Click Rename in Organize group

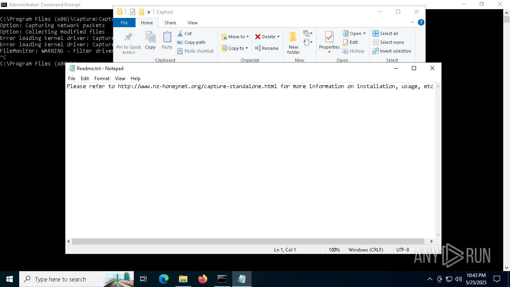pos(267,48)
